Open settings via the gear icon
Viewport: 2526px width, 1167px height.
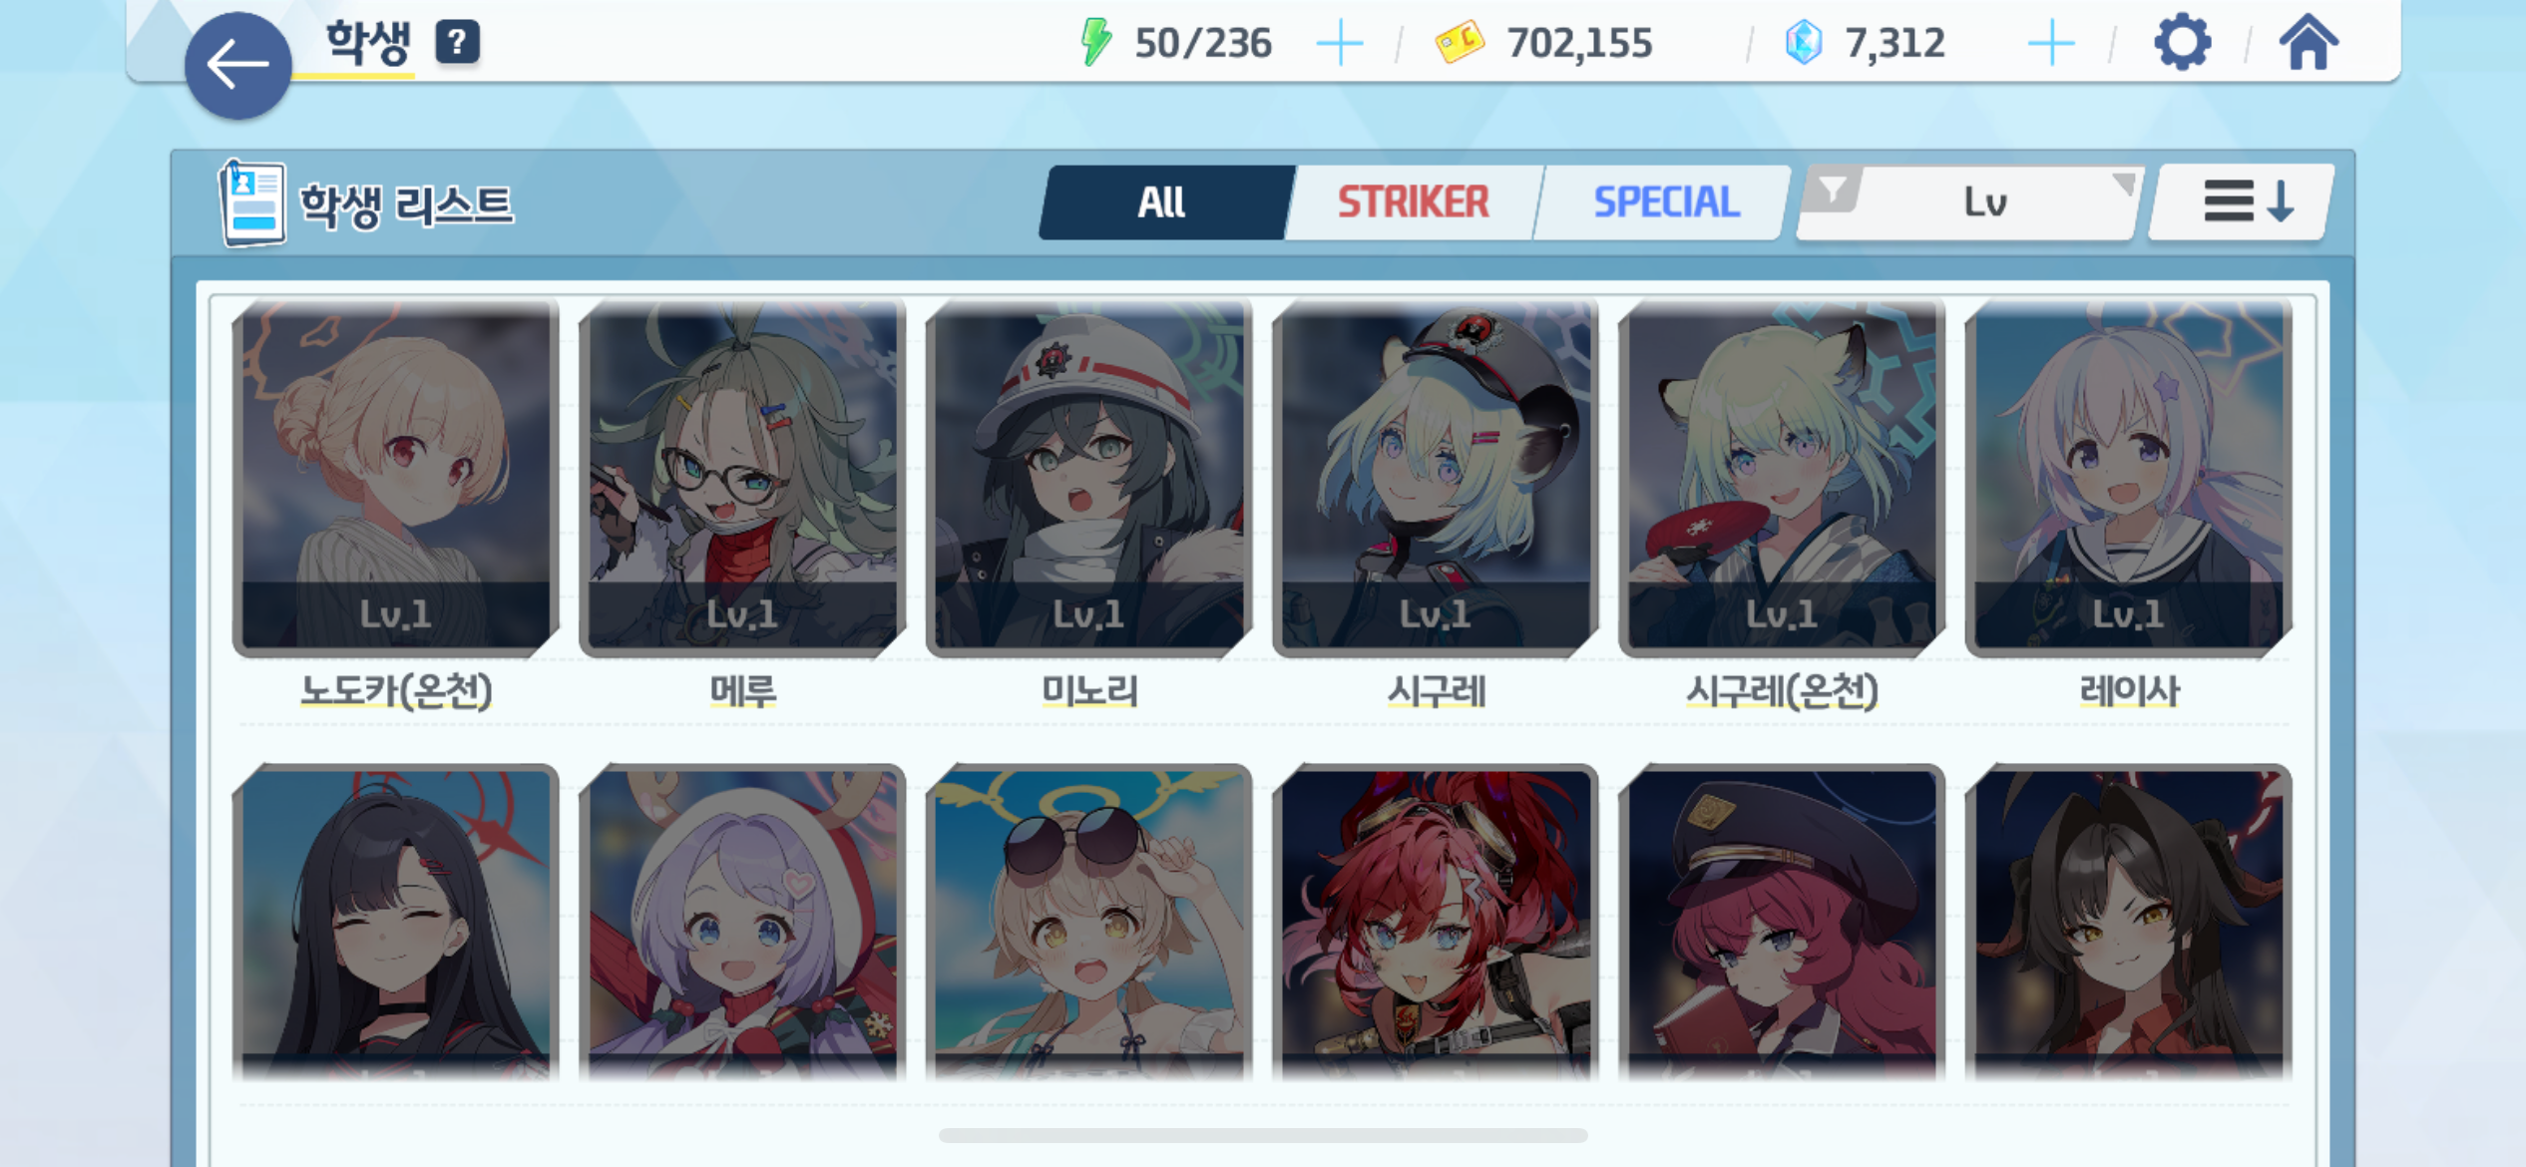(2182, 42)
